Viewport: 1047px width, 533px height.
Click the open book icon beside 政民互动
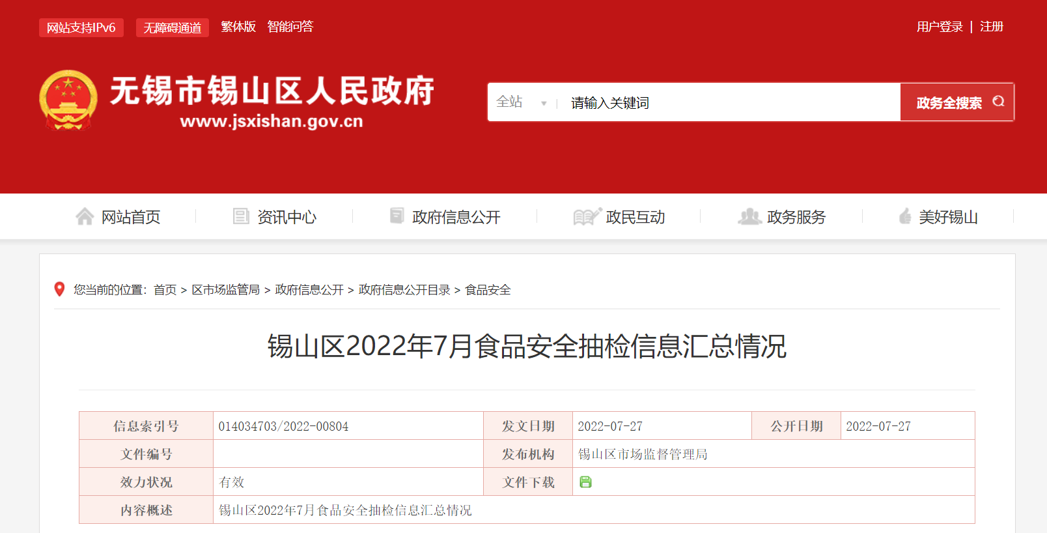click(x=587, y=216)
